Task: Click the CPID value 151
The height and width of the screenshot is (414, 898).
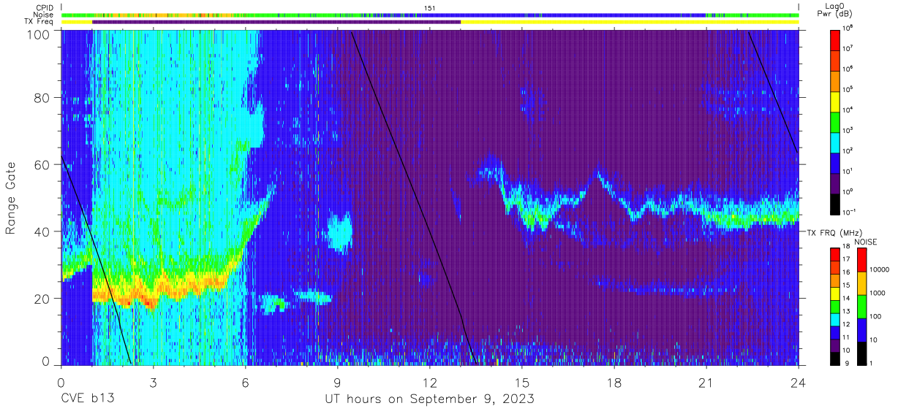Action: (430, 8)
